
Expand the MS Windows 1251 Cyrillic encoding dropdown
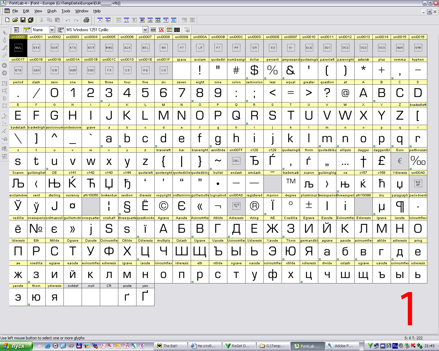145,30
